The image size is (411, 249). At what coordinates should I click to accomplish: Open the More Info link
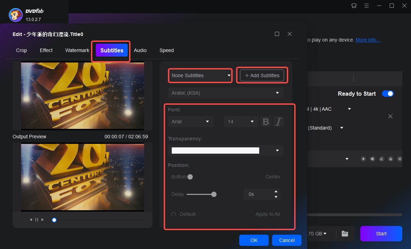click(368, 40)
